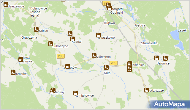Select the Luboszyce label
The height and width of the screenshot is (110, 190).
(60, 46)
